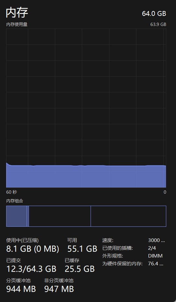Select the 947 MB non-paged pool value

(59, 289)
